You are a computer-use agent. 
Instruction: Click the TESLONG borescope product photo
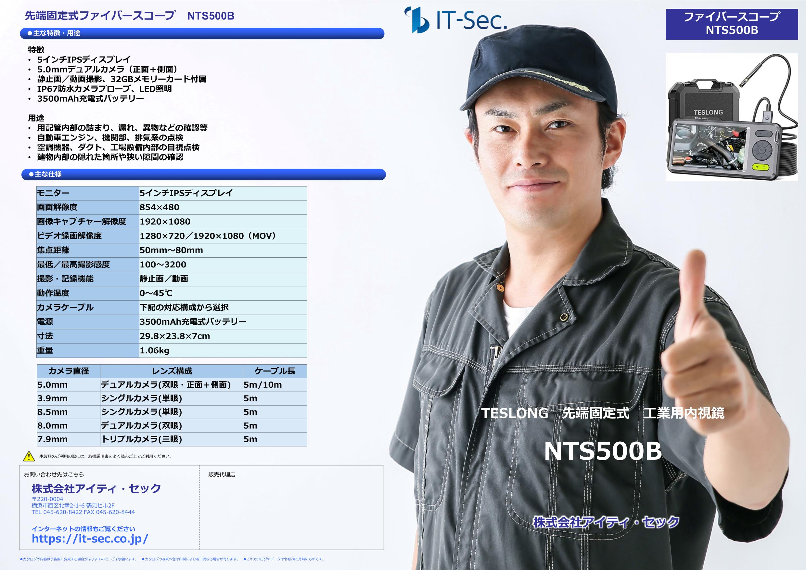coord(732,117)
